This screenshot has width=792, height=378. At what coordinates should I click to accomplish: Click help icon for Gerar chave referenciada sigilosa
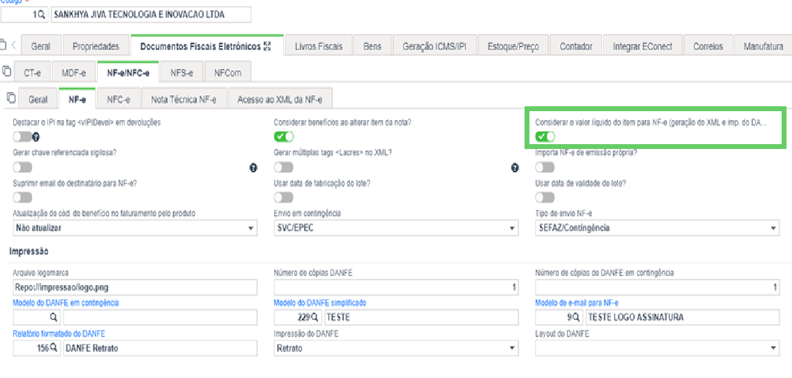tap(253, 167)
